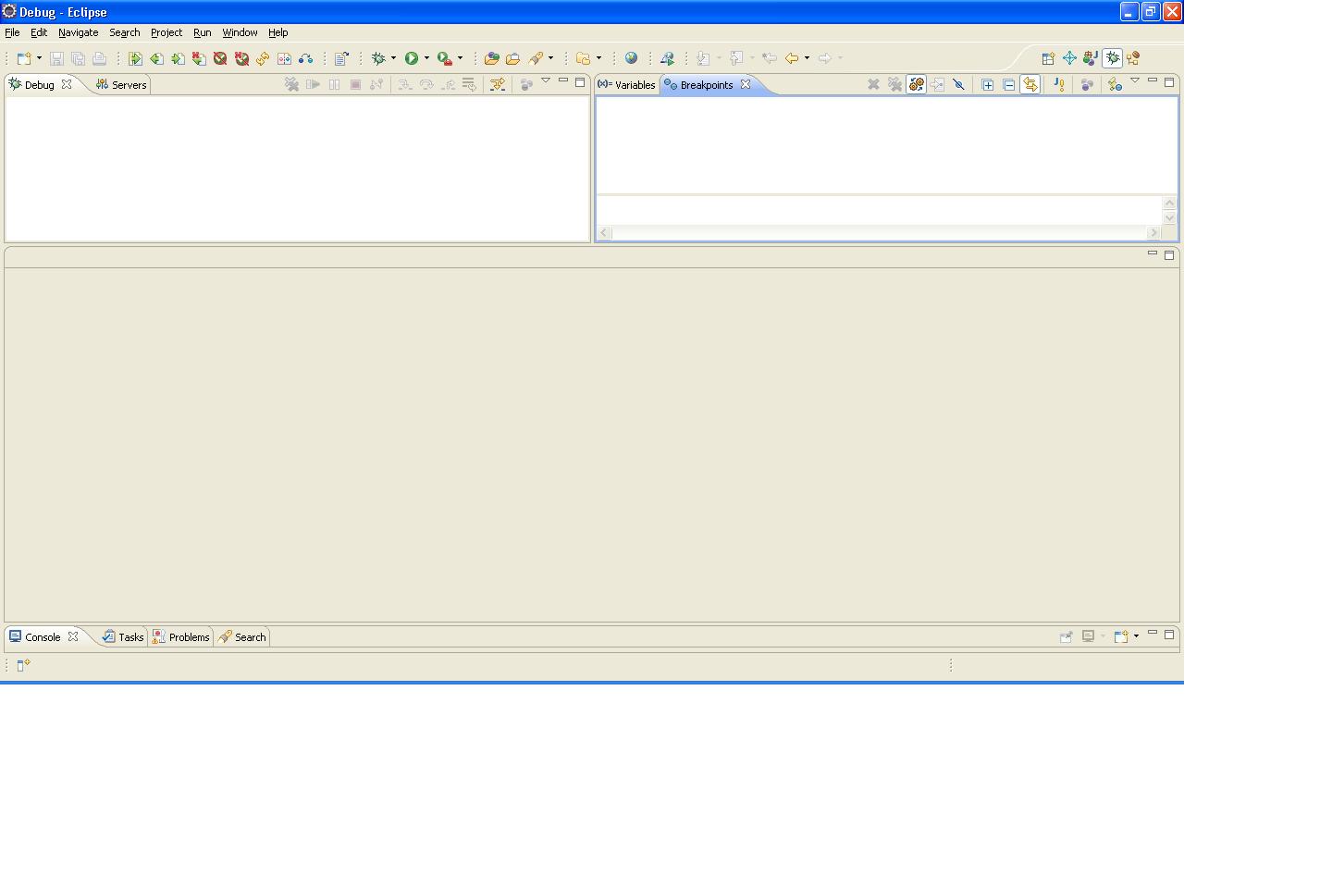Click the Breakpoints detail scroll down arrow

pyautogui.click(x=1169, y=218)
